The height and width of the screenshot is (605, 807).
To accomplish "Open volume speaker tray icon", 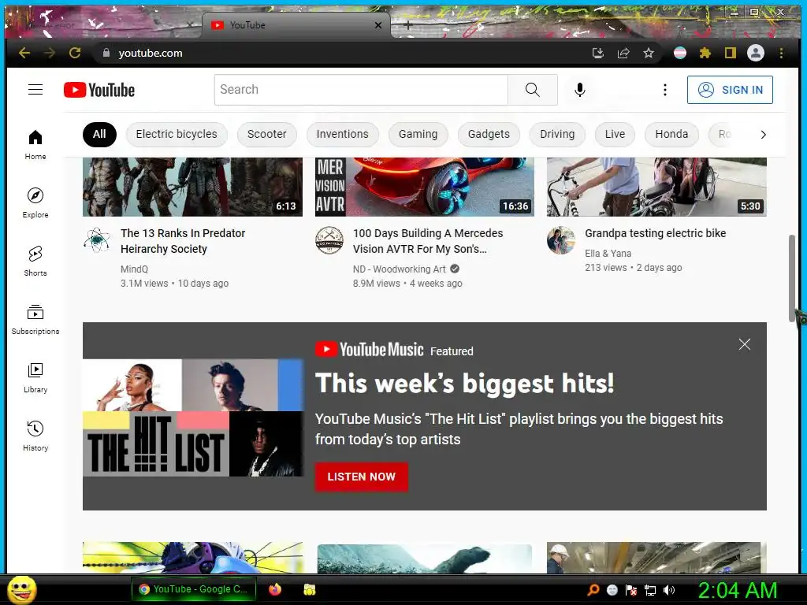I will click(x=668, y=590).
